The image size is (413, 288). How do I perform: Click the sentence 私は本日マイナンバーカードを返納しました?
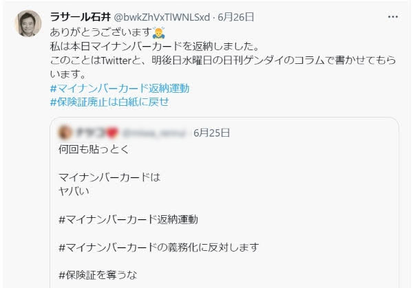(155, 47)
